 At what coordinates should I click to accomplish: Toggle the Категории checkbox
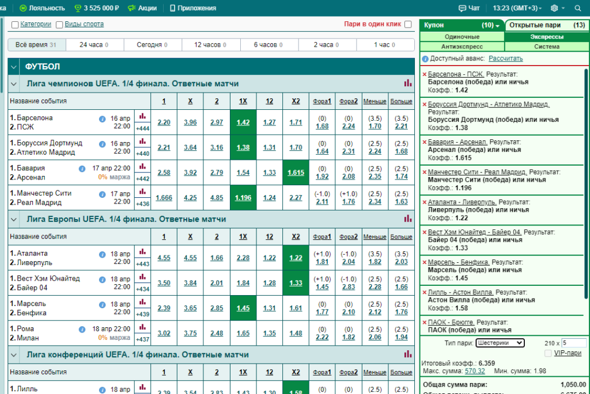click(x=15, y=25)
